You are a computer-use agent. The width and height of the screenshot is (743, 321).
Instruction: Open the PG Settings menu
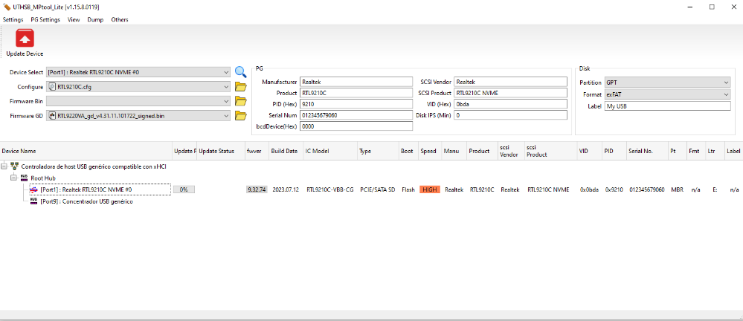45,19
